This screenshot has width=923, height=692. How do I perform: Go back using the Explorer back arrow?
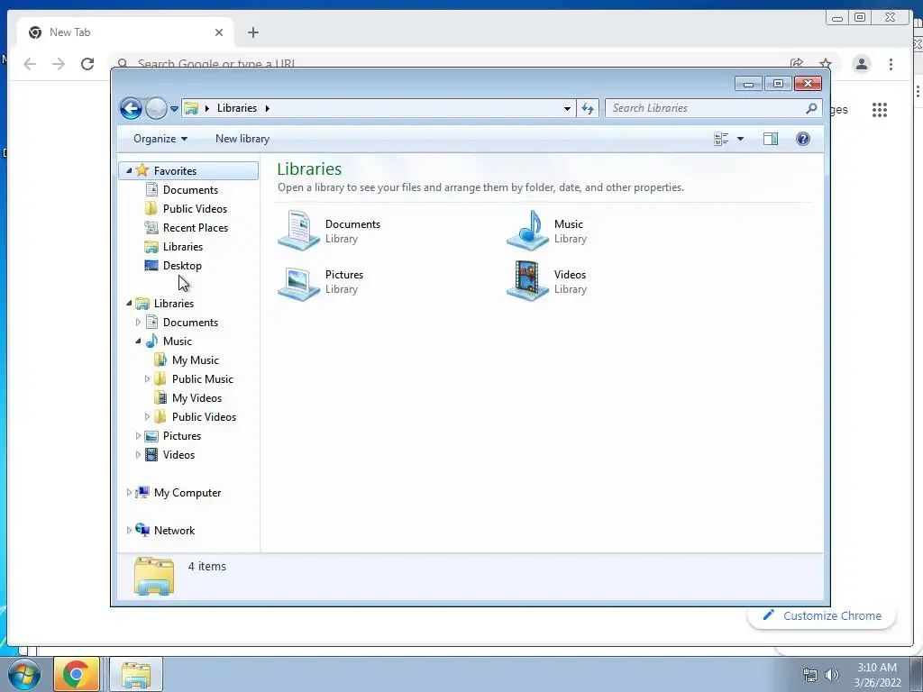pyautogui.click(x=131, y=108)
